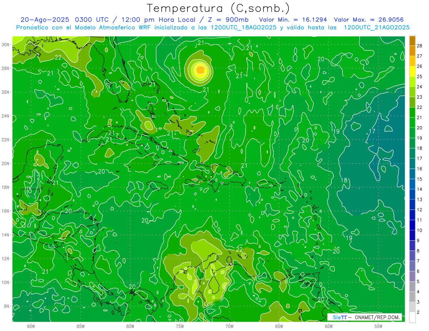Click the 10 label on the color bar
Image resolution: width=429 pixels, height=331 pixels.
[420, 230]
